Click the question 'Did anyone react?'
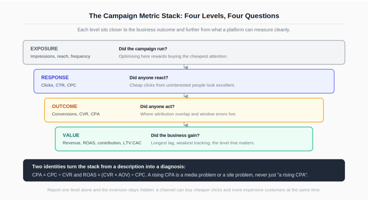 pyautogui.click(x=149, y=78)
